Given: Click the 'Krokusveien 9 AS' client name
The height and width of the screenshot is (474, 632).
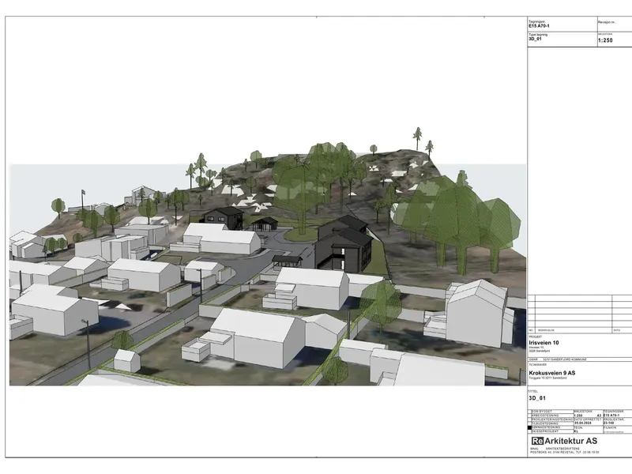Looking at the screenshot, I should (x=551, y=373).
